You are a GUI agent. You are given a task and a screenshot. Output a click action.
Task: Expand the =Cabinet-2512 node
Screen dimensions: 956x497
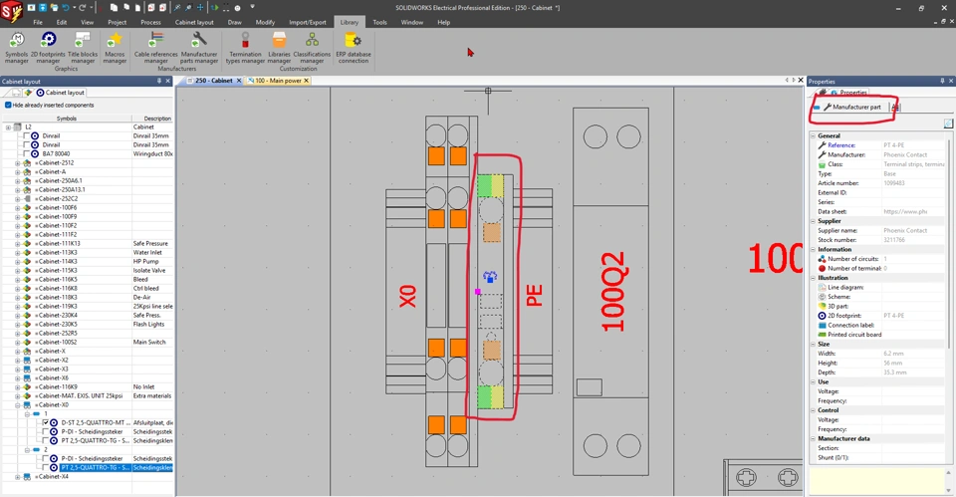click(x=17, y=162)
